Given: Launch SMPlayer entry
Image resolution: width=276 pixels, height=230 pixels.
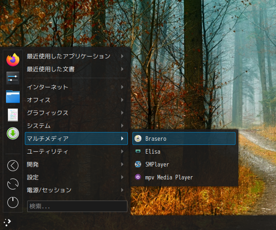Looking at the screenshot, I should coord(184,164).
